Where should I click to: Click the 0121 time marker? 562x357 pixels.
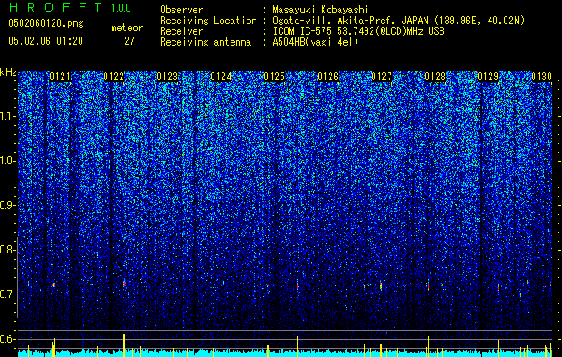click(x=60, y=77)
